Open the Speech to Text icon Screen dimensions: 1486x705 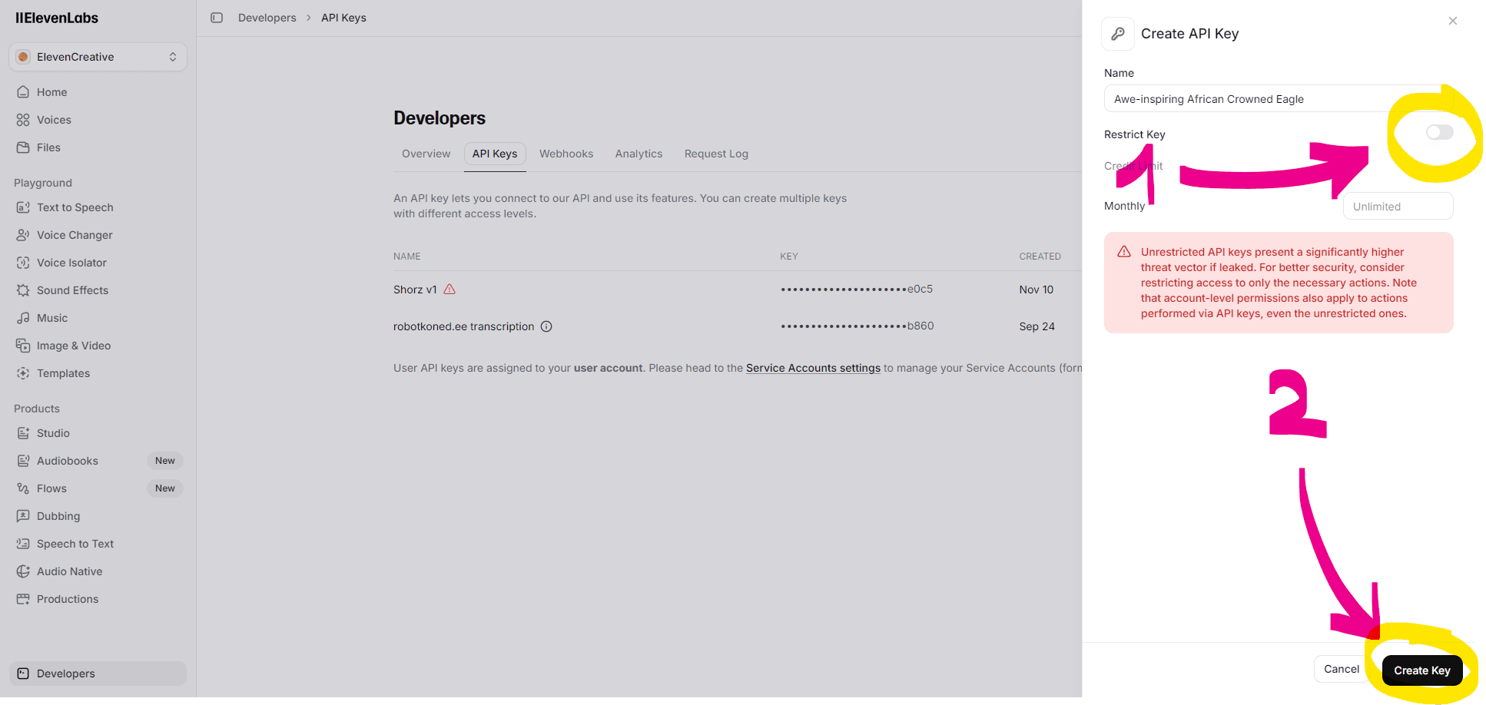tap(23, 544)
